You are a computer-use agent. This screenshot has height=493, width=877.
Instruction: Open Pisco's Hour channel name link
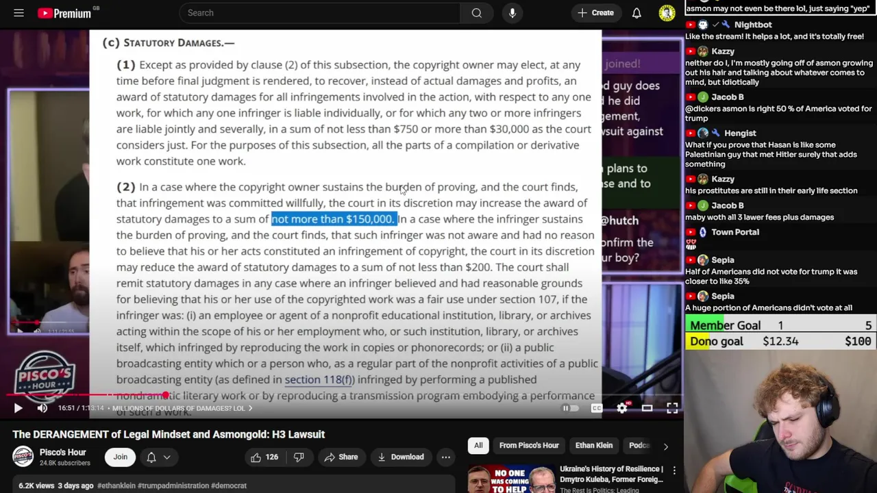pyautogui.click(x=62, y=453)
